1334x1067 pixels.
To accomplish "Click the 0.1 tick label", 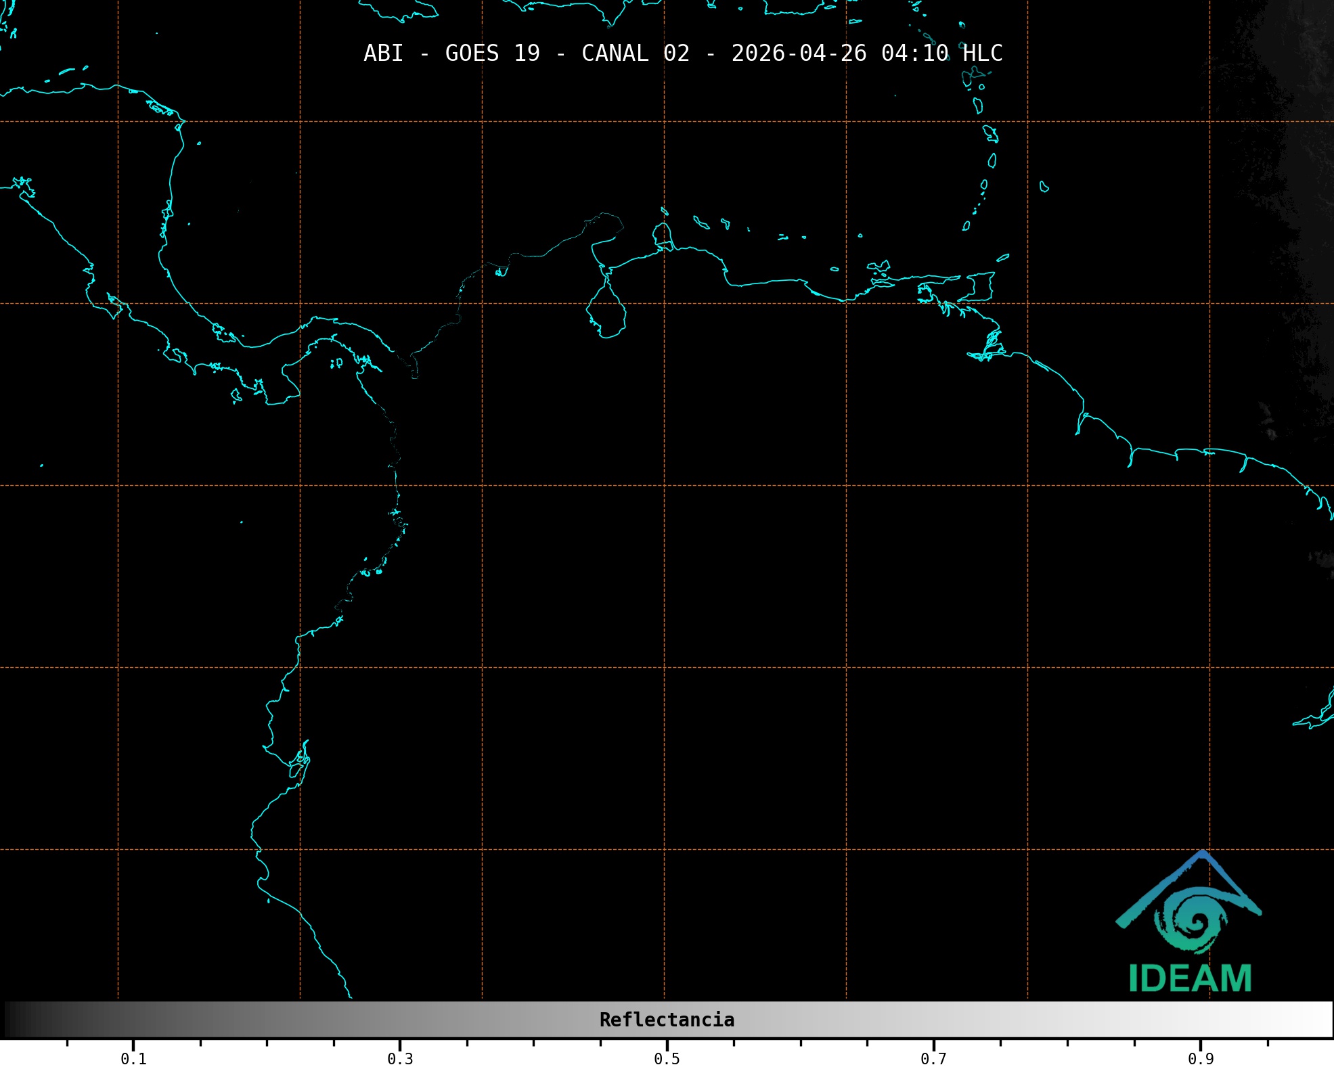I will pyautogui.click(x=133, y=1059).
